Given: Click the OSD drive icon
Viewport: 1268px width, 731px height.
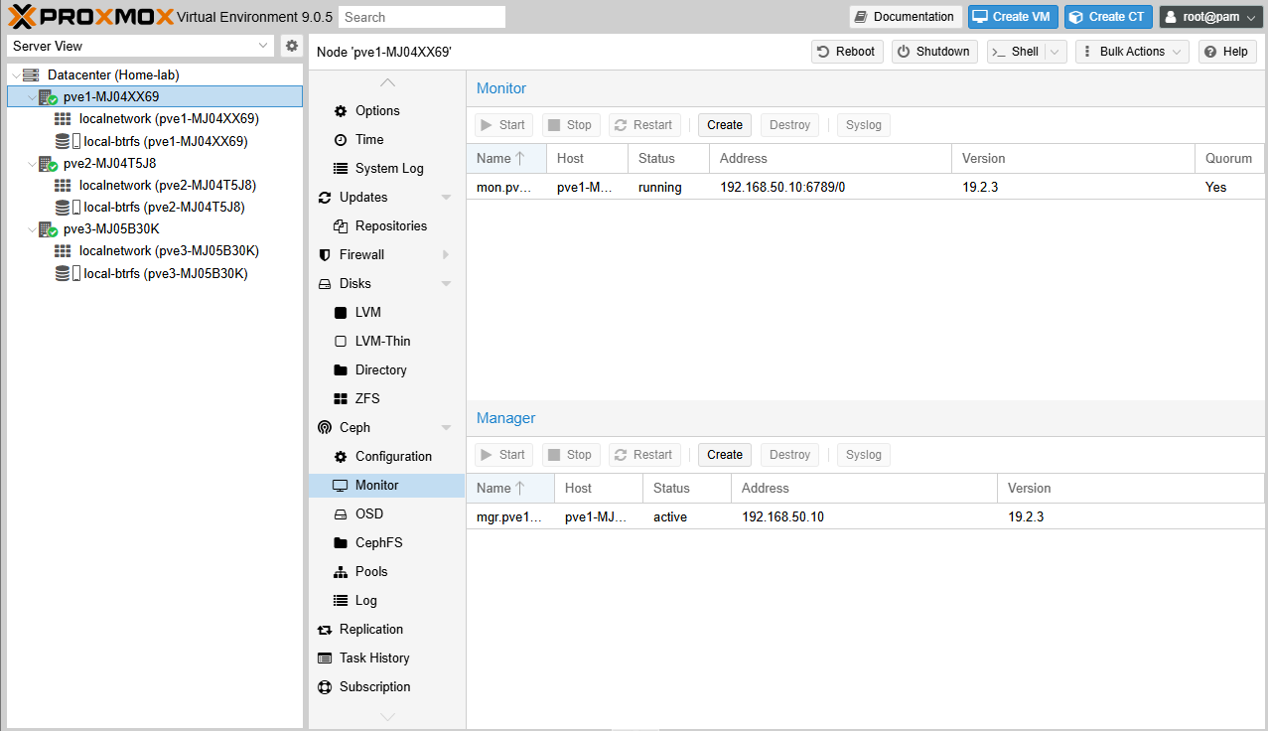Looking at the screenshot, I should click(x=341, y=514).
